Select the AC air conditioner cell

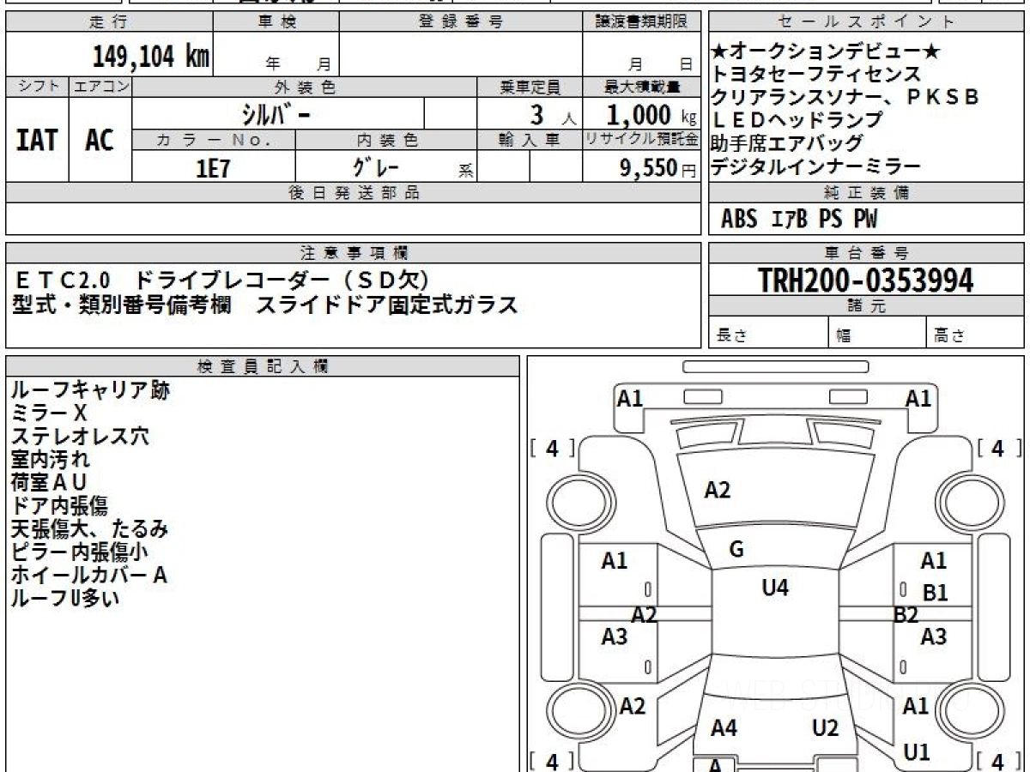[x=100, y=139]
